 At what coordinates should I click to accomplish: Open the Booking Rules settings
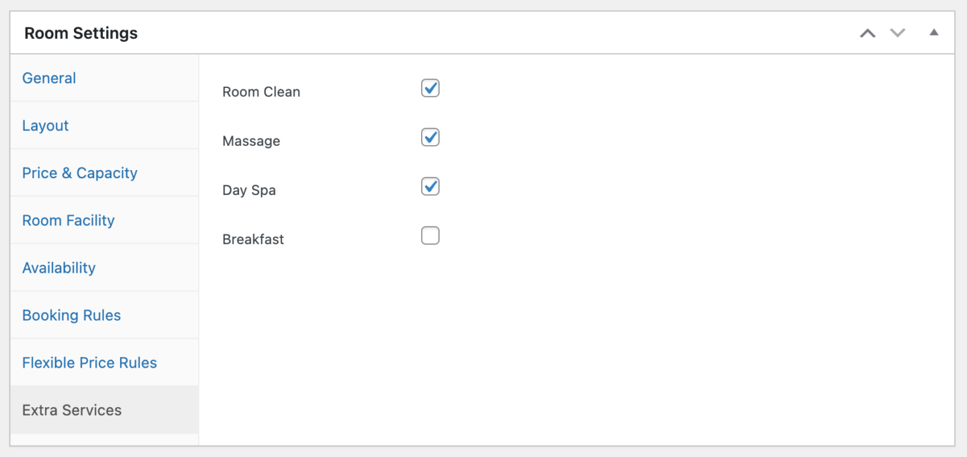[x=71, y=315]
